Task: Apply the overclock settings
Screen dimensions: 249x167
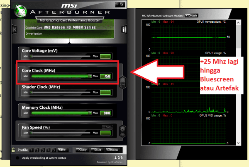Action: [x=83, y=150]
